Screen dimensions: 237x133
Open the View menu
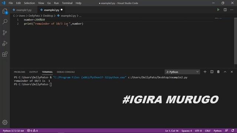point(41,3)
